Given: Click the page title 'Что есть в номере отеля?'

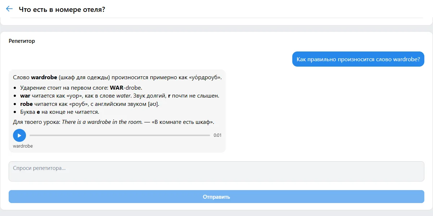Looking at the screenshot, I should point(62,9).
